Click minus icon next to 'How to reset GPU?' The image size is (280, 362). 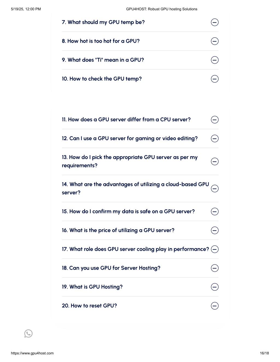pos(215,306)
